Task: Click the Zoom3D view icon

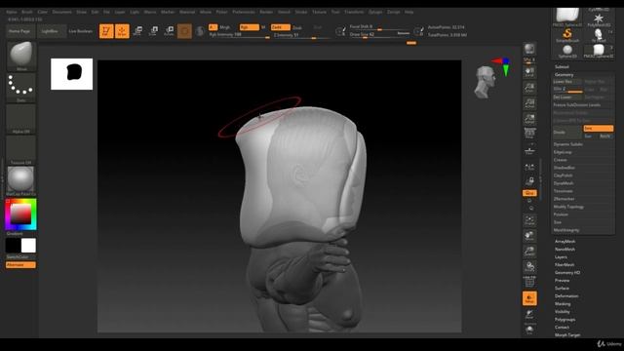Action: pos(529,252)
